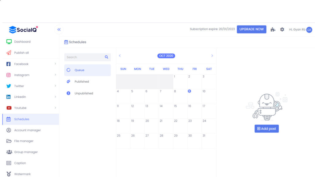Click the Add post button
The image size is (315, 177).
pyautogui.click(x=266, y=128)
